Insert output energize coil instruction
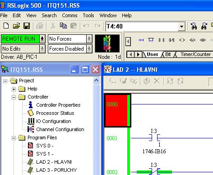The image size is (213, 175). [182, 40]
